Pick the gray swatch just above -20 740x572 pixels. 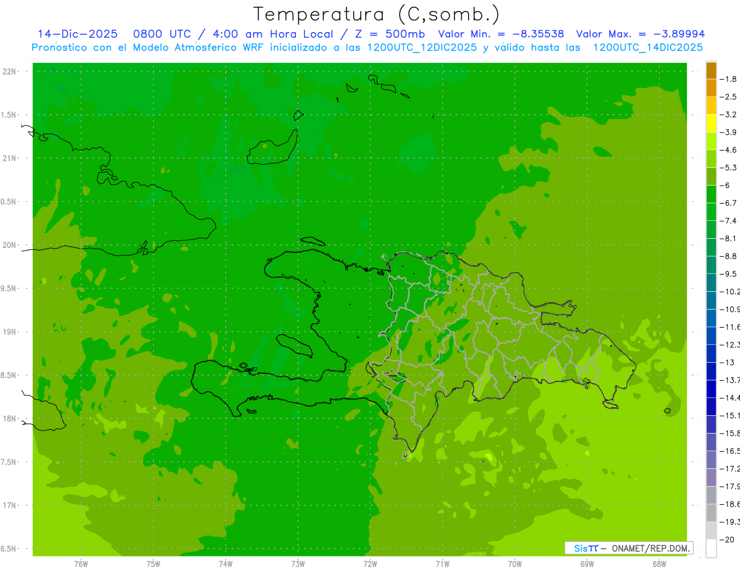coord(711,531)
